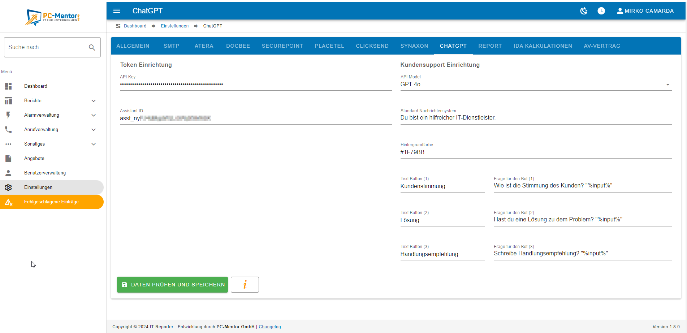Click the Alarmverwaltung lightning icon
Viewport: 687px width, 333px height.
pyautogui.click(x=8, y=115)
